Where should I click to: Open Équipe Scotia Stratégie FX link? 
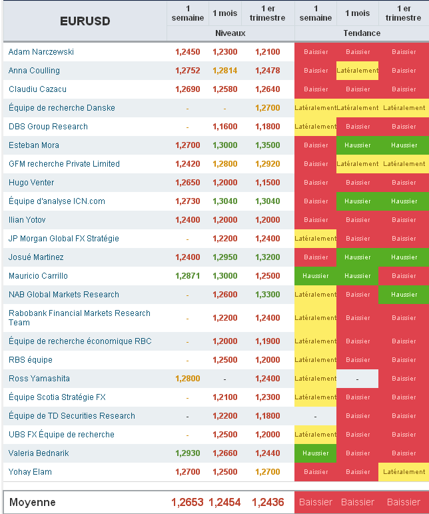pos(57,397)
